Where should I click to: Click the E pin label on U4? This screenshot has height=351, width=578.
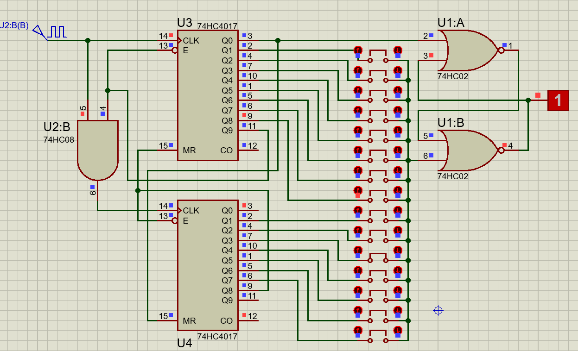click(x=185, y=221)
